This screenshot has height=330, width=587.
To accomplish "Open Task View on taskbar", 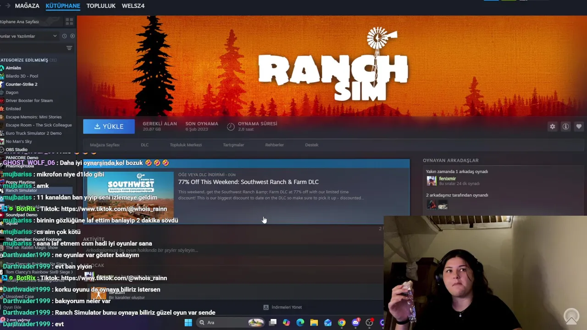I will [273, 323].
